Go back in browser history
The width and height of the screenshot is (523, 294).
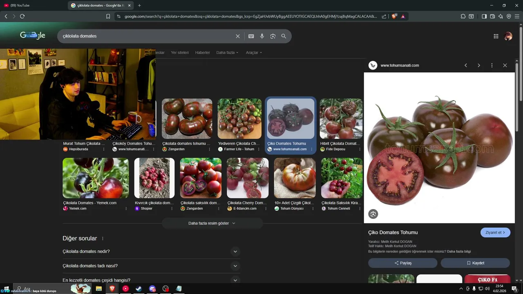[x=6, y=16]
